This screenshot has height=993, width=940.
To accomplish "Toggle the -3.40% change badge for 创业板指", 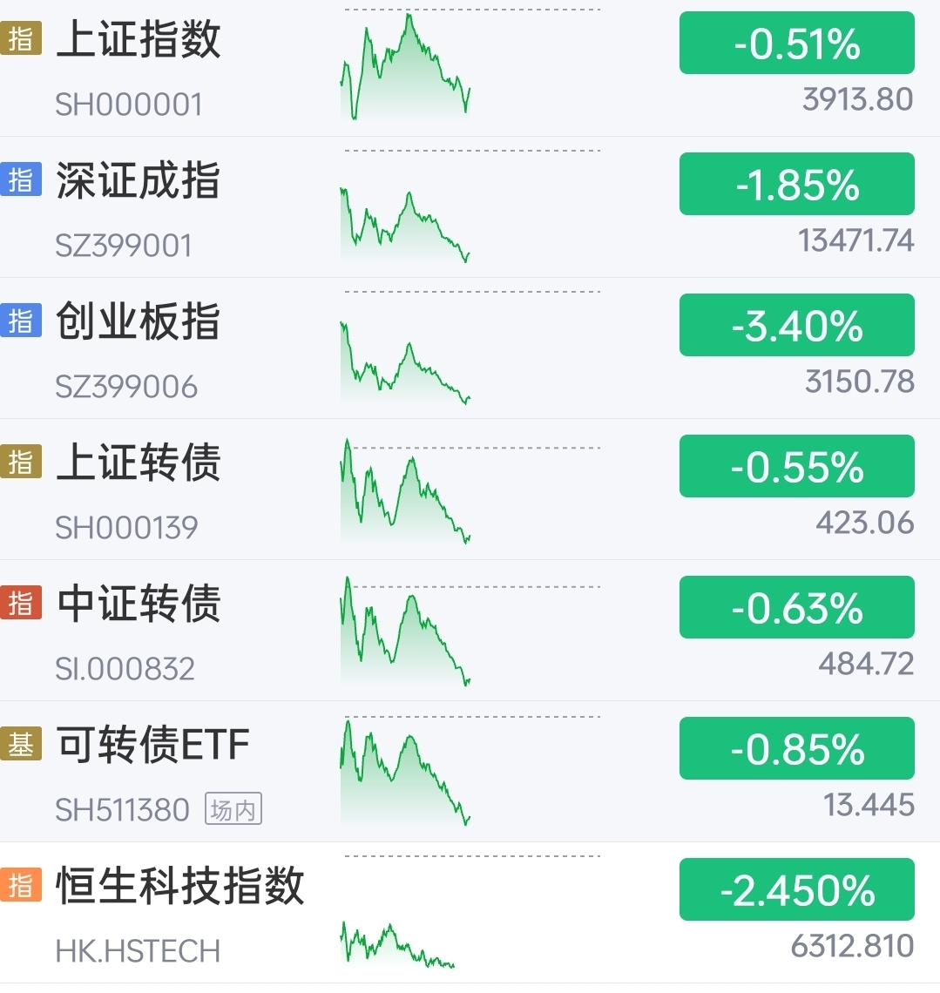I will 797,325.
